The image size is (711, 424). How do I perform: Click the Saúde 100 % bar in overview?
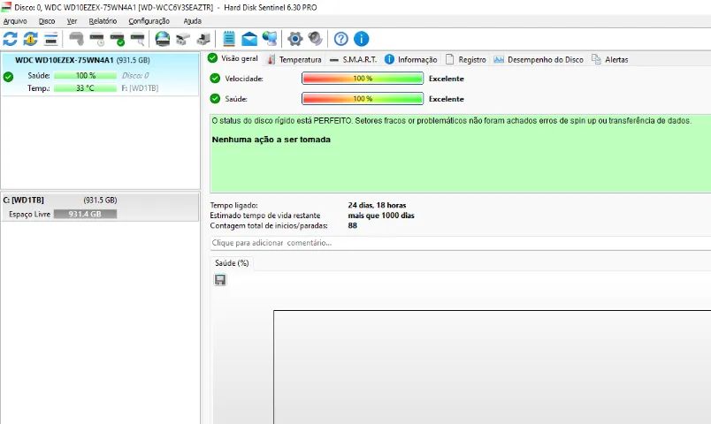coord(363,99)
